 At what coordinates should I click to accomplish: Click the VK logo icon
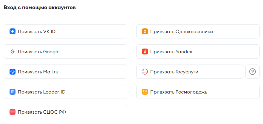[x=13, y=31]
